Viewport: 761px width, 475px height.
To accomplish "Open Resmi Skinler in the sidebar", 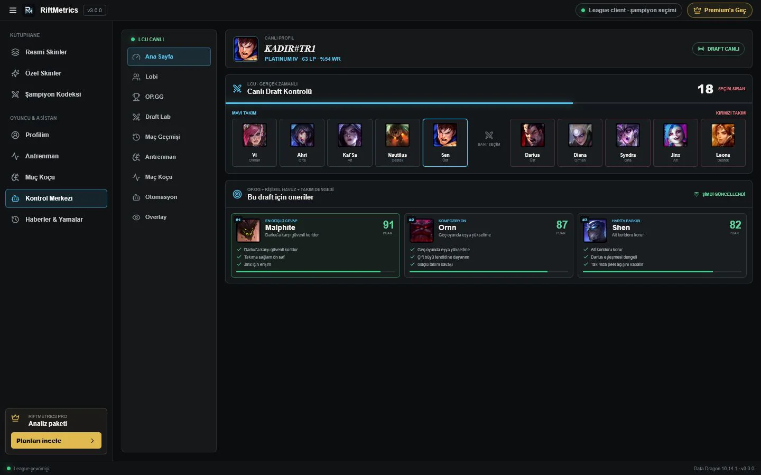I will tap(56, 52).
